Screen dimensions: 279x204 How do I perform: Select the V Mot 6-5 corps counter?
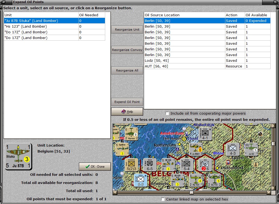[x=150, y=165]
